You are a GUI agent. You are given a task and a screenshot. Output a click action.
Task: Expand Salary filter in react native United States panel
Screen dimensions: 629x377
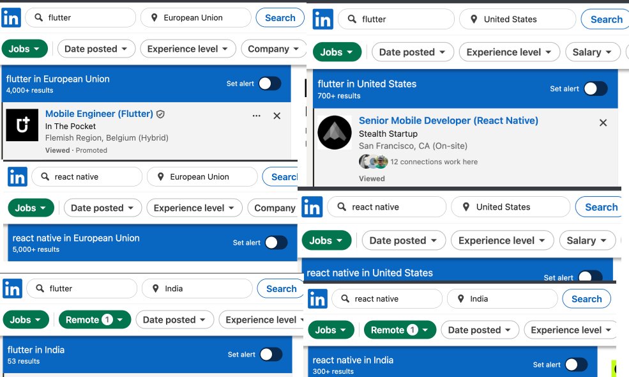[x=587, y=240]
